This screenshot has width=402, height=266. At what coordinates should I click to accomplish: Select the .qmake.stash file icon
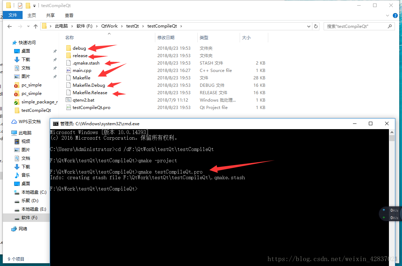(x=68, y=63)
